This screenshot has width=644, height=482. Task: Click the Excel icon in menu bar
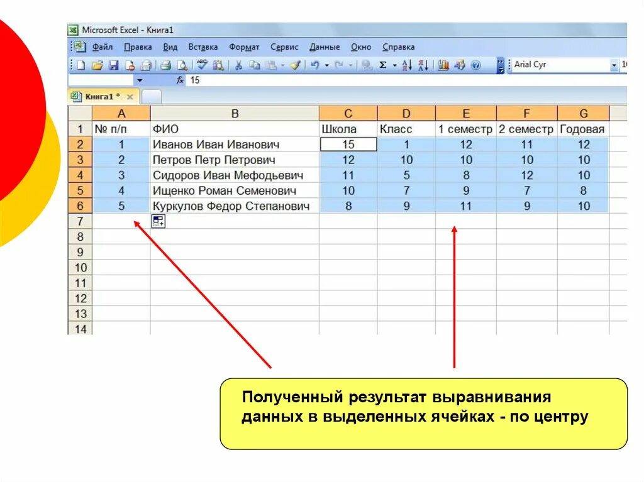[x=80, y=47]
